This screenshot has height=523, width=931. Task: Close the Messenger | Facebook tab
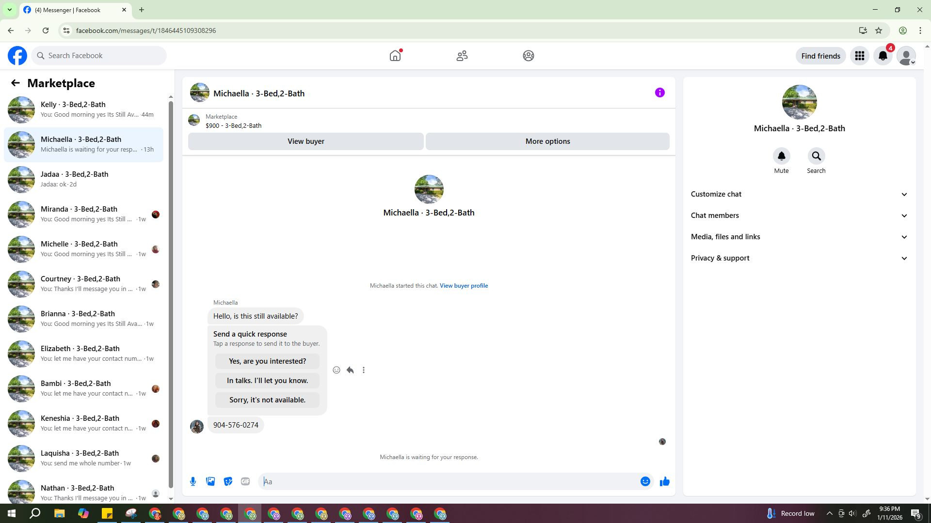point(124,10)
